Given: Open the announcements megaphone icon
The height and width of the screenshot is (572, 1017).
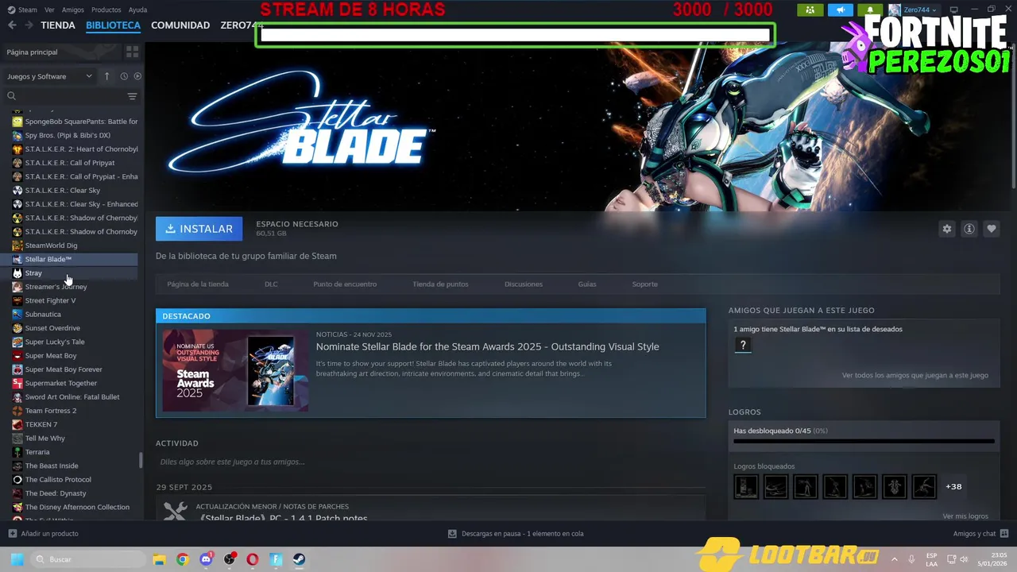Looking at the screenshot, I should coord(840,10).
